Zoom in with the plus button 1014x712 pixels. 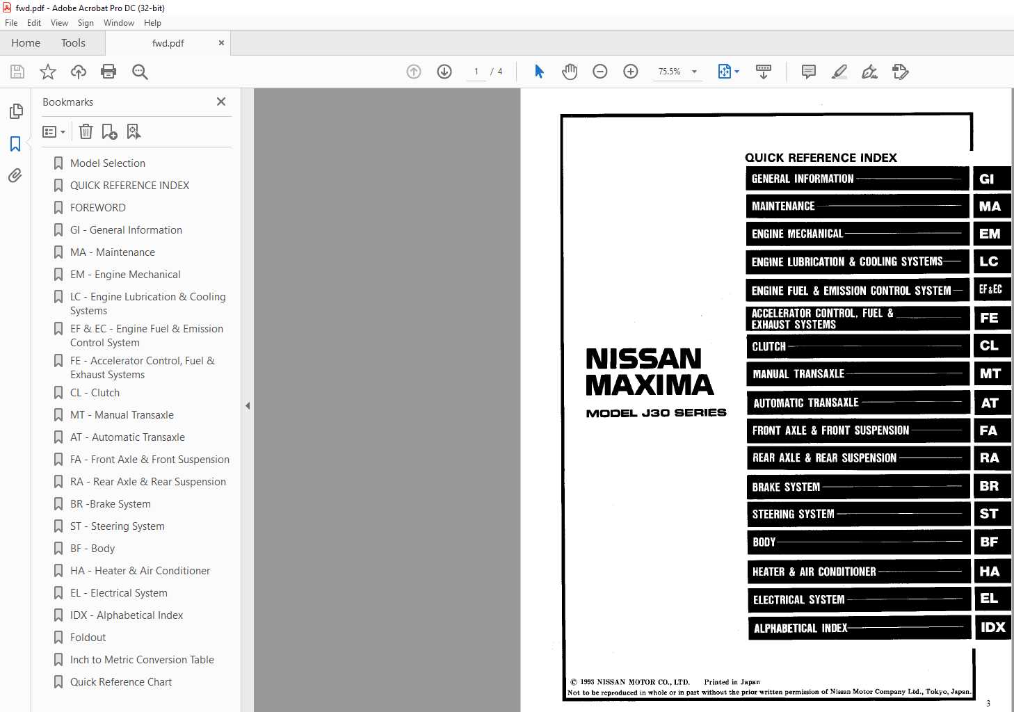(631, 72)
